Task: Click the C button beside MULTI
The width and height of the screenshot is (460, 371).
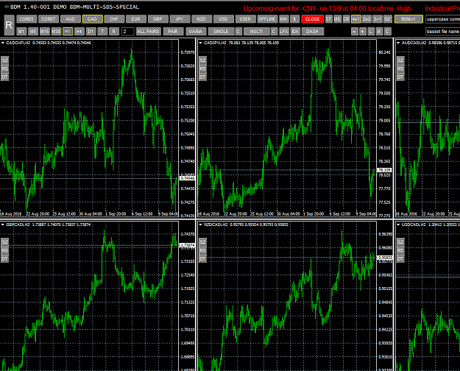Action: pyautogui.click(x=274, y=32)
